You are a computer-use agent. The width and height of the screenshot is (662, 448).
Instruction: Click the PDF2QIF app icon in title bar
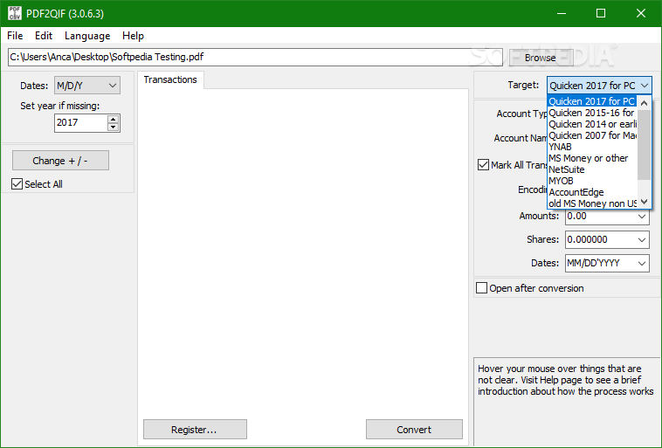point(14,13)
